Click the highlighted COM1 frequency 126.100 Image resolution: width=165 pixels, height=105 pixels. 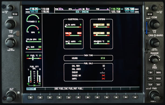click(x=129, y=9)
